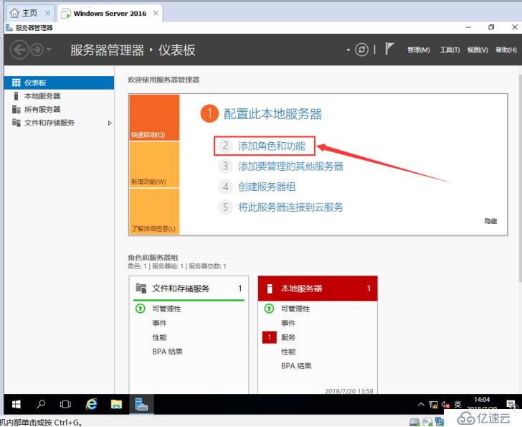Screen dimensions: 522x427
Task: Click 配置此本地服务器 link
Action: pos(272,114)
